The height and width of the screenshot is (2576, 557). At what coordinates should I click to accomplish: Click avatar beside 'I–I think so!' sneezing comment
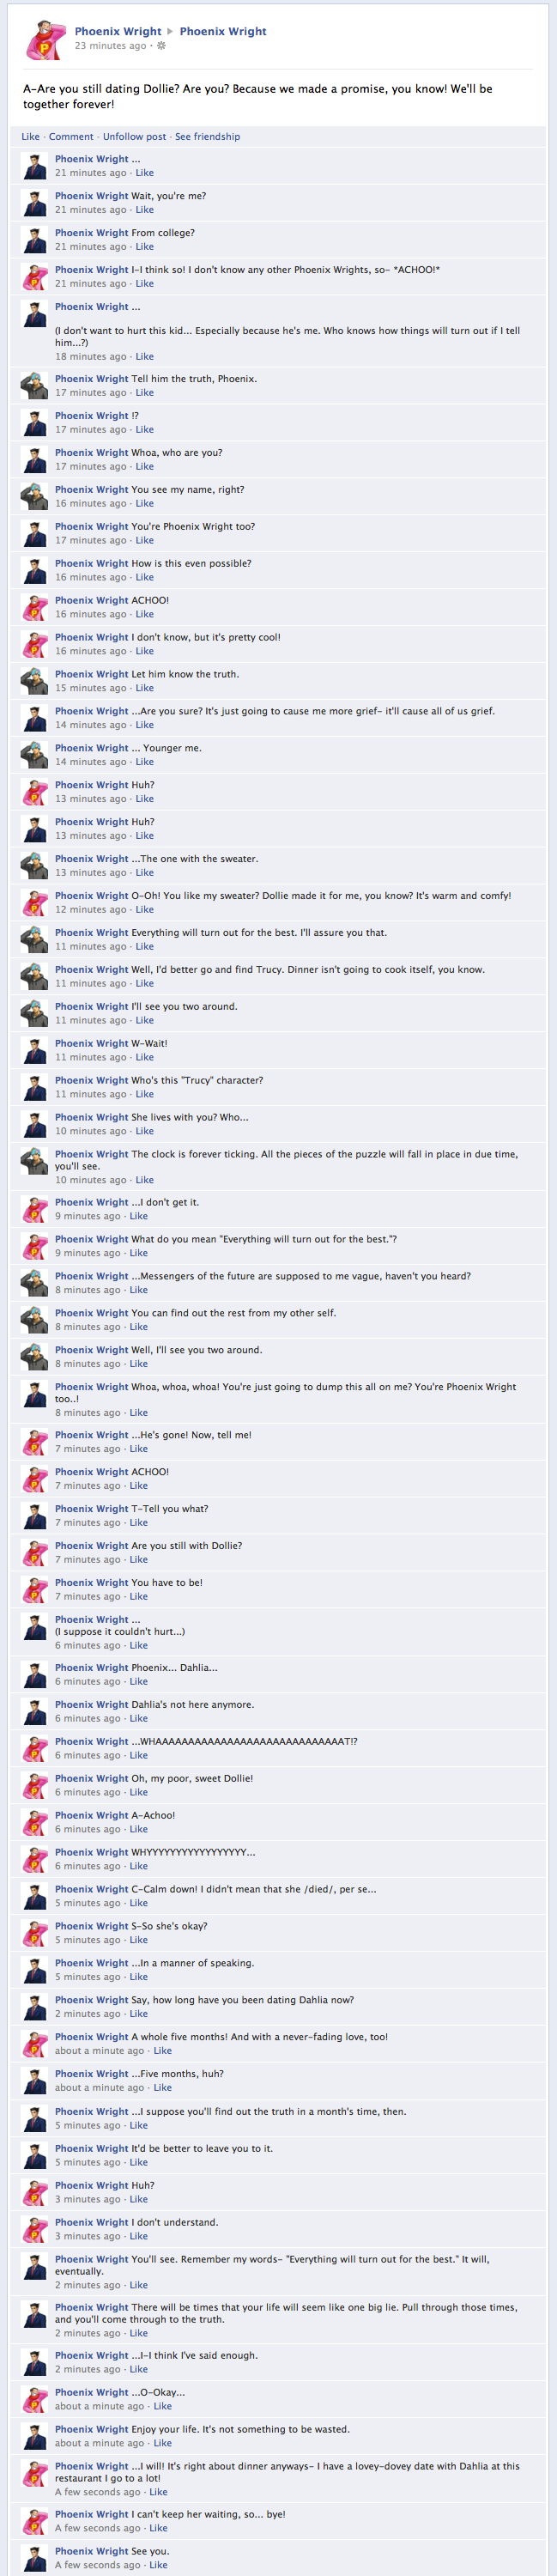tap(35, 277)
